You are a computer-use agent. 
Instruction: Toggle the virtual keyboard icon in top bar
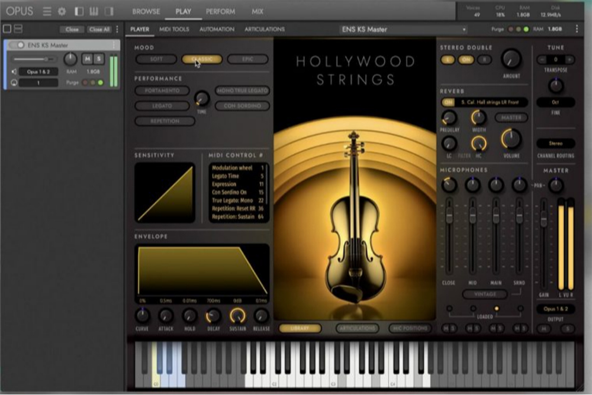tap(94, 11)
